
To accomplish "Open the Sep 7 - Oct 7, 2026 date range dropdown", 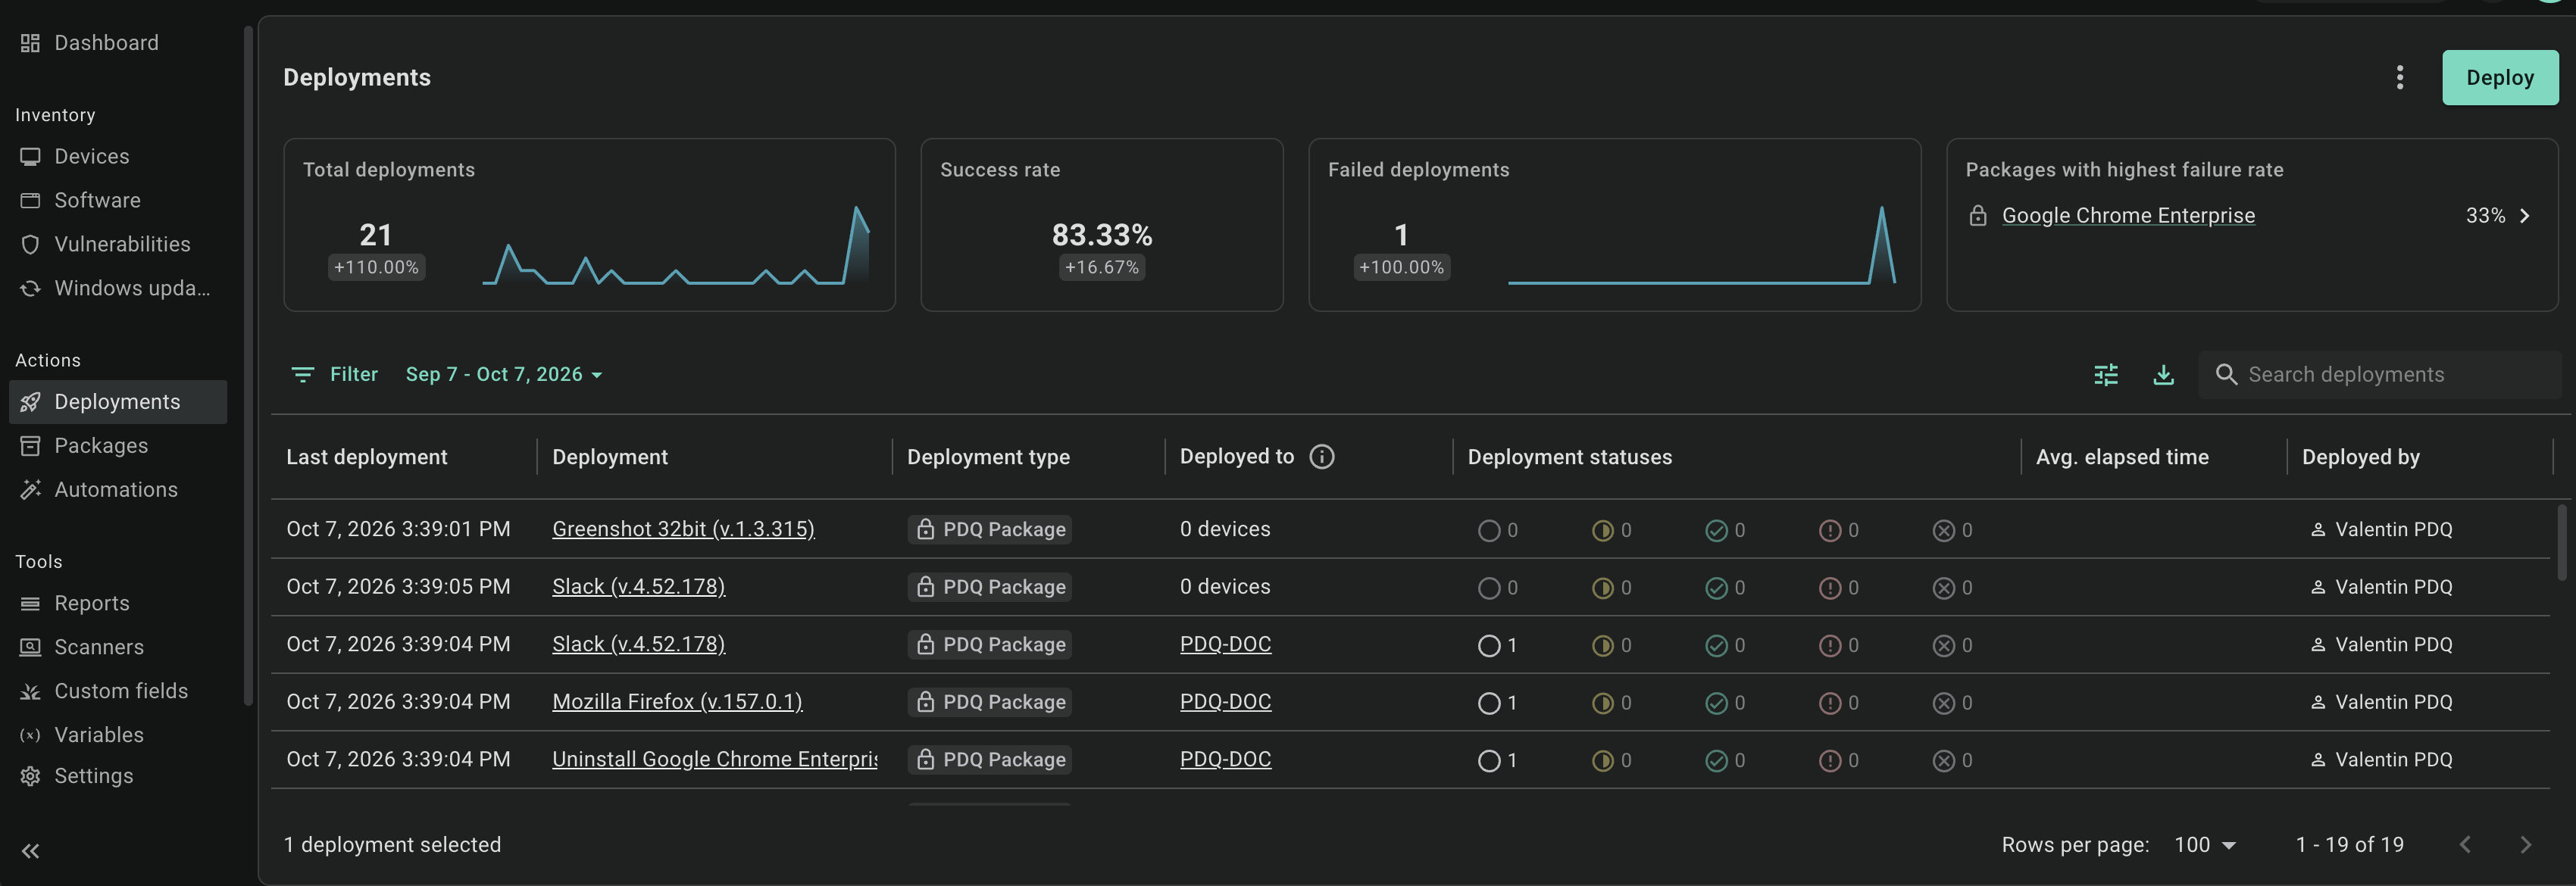I will click(x=503, y=375).
